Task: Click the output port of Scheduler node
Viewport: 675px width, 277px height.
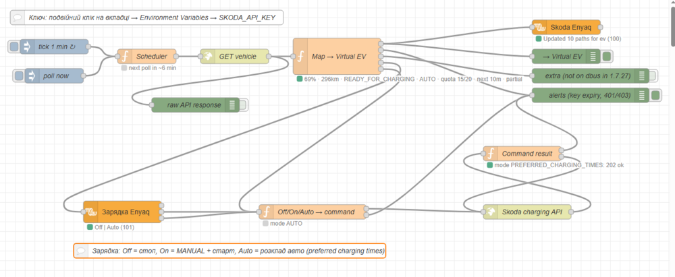Action: (x=176, y=57)
